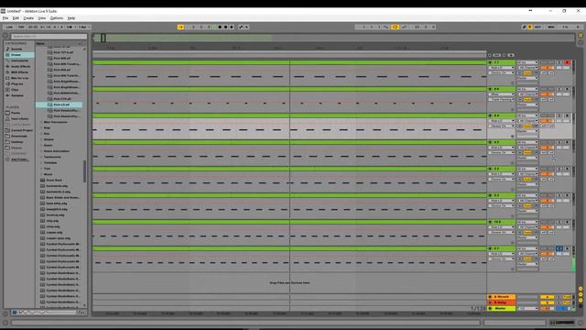
Task: Collapse the first track with its fold button
Action: 491,62
